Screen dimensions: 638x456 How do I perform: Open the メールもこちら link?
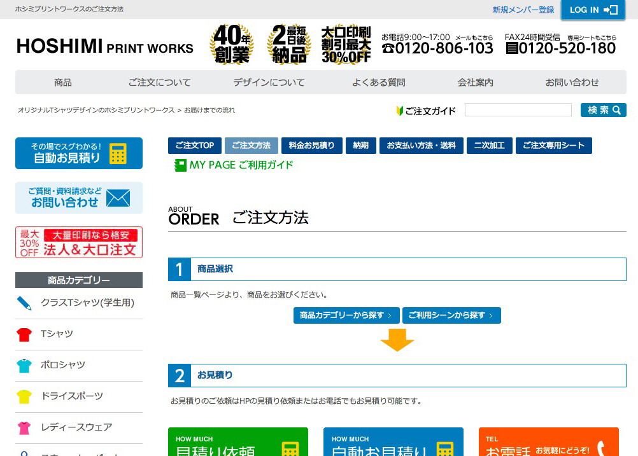click(x=474, y=38)
